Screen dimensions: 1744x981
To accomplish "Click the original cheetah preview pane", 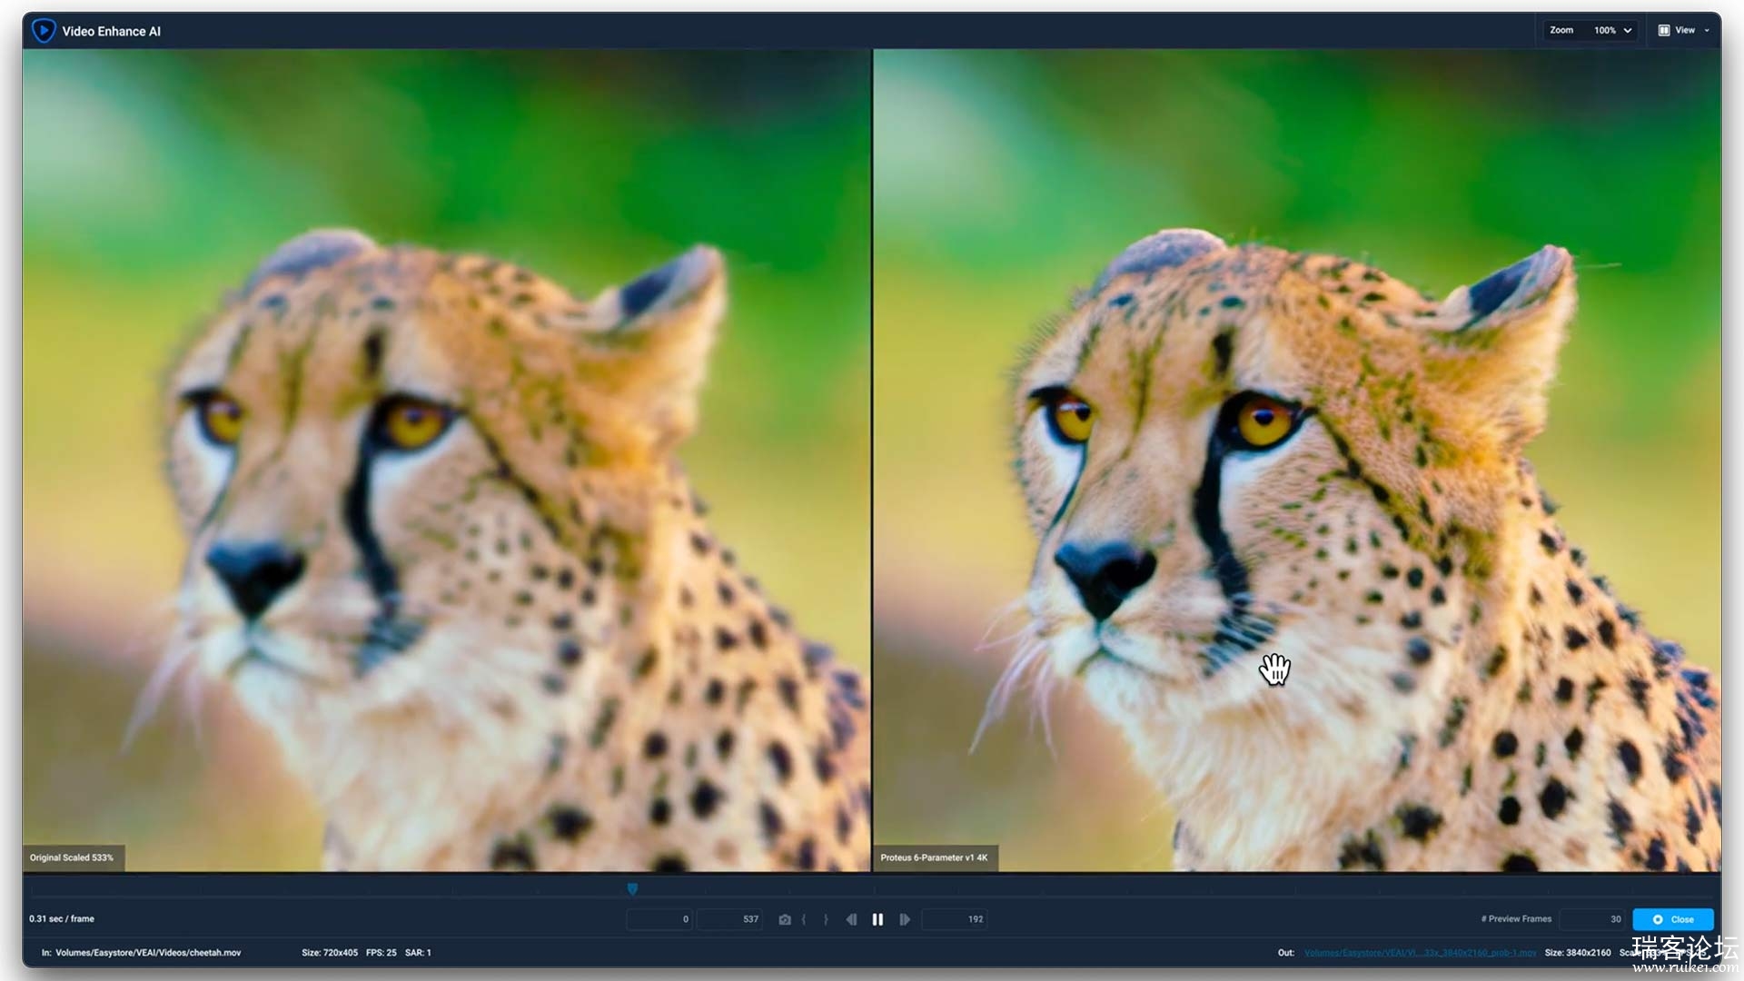I will pos(447,460).
